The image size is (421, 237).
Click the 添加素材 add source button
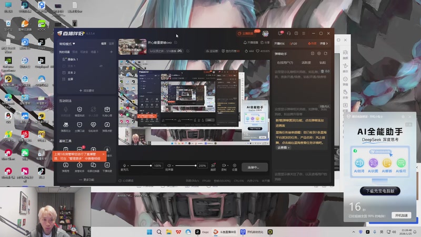point(87,91)
